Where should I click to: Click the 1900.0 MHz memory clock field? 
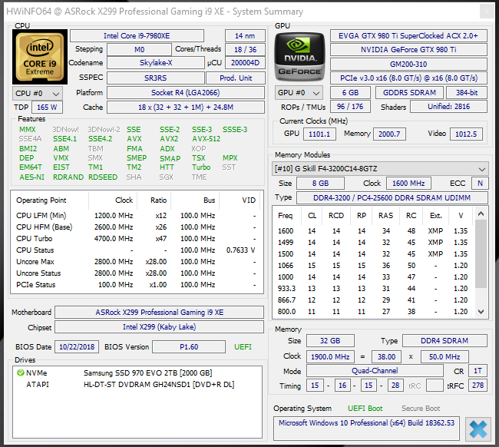[330, 357]
